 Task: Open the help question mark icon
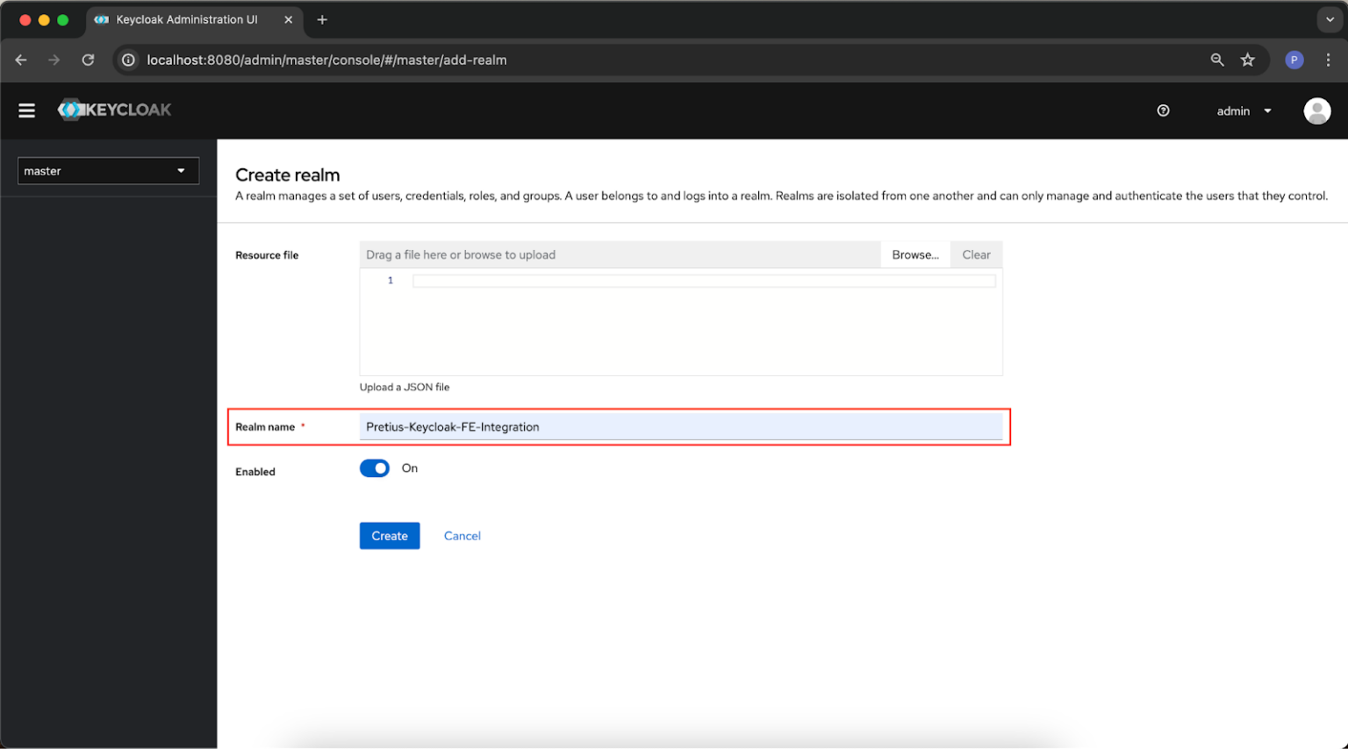1163,111
